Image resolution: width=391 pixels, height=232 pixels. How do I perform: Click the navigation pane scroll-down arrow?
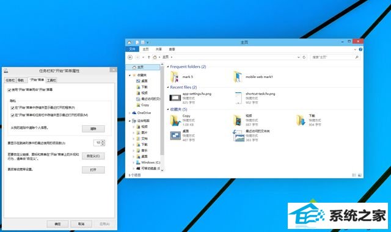(x=162, y=170)
